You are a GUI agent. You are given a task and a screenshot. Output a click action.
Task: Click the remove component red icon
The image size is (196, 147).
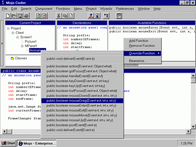click(x=45, y=16)
